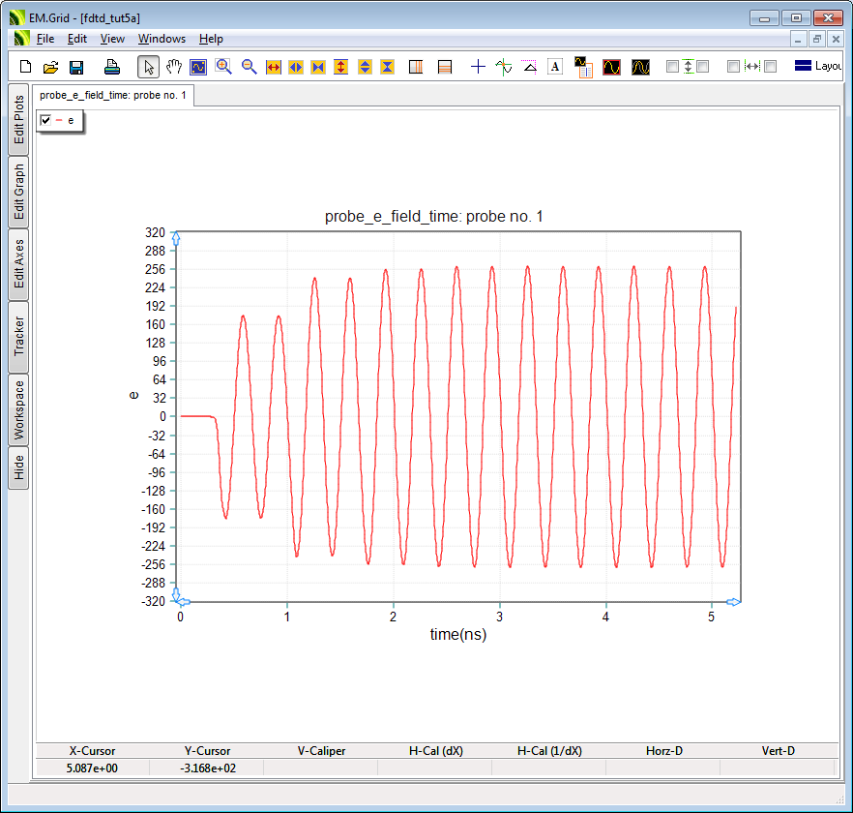Toggle the checkbox left of horizontal link icon
The height and width of the screenshot is (813, 853).
[733, 67]
